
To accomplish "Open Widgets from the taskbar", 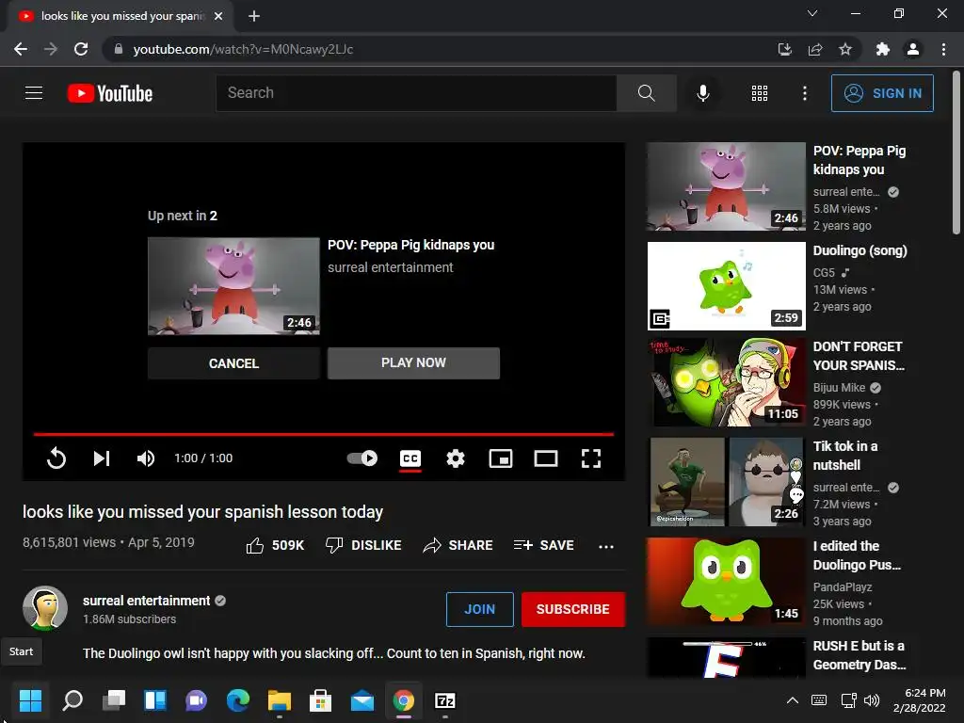I will click(155, 700).
